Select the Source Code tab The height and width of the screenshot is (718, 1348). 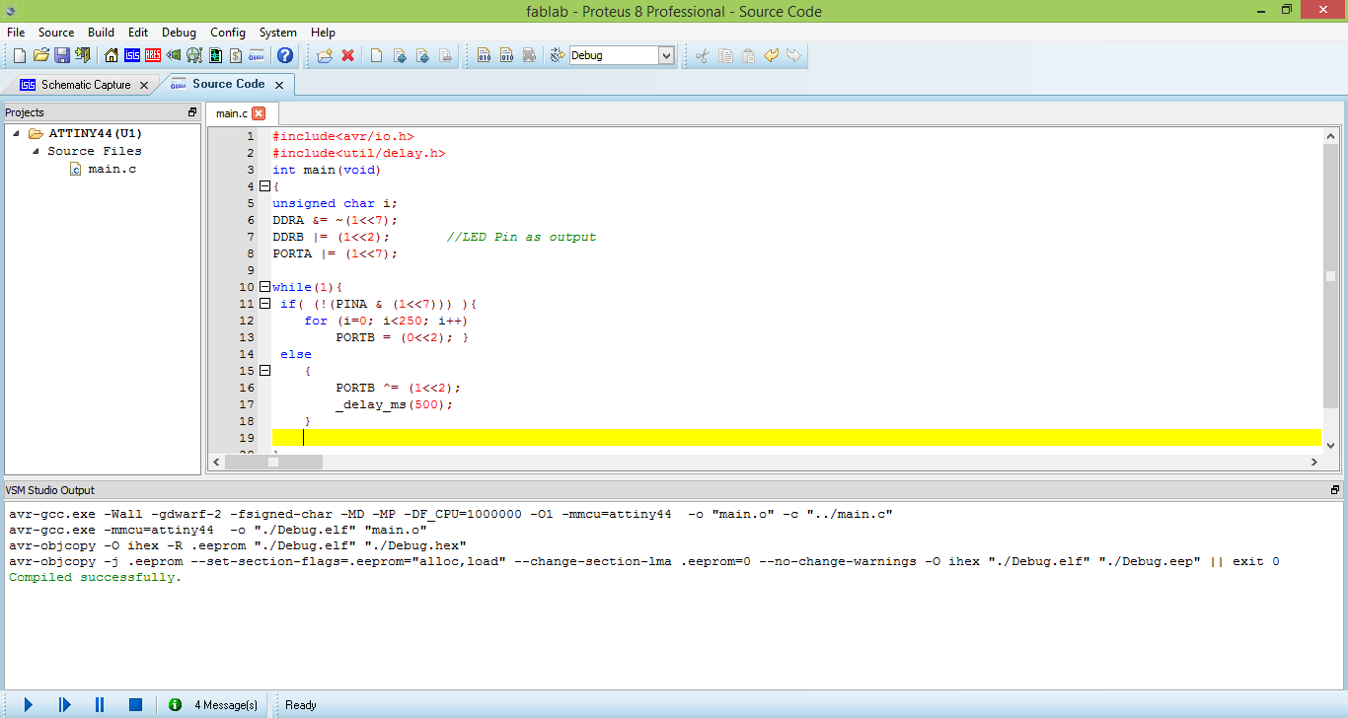[228, 84]
